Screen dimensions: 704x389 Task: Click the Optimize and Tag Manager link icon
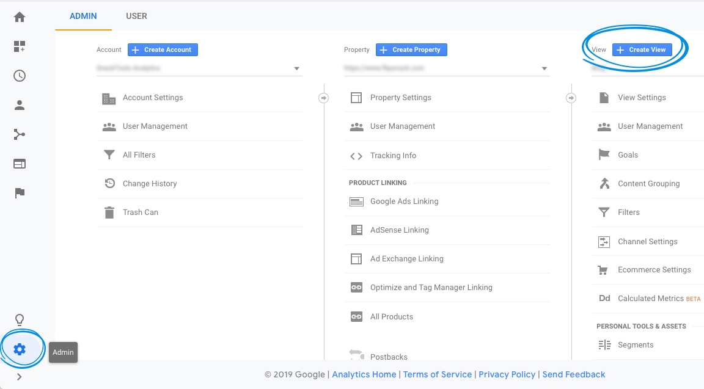(356, 287)
